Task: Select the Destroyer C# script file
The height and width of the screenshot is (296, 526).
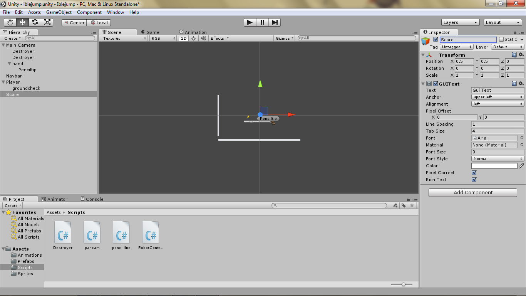Action: tap(63, 235)
